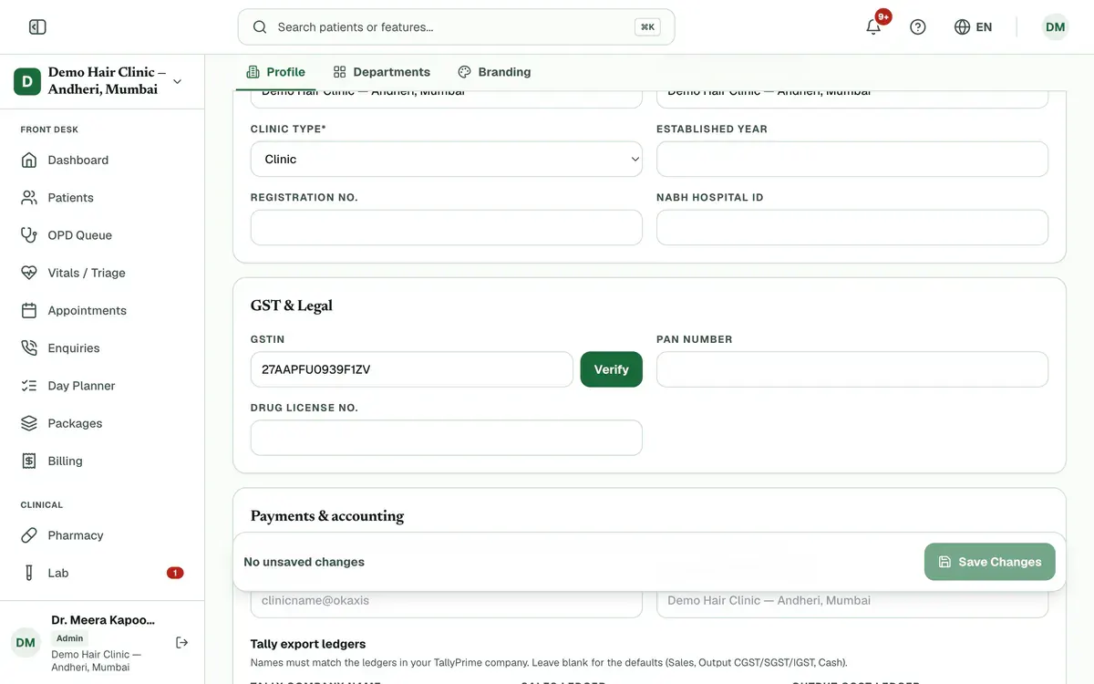Click the search magnifier icon

tap(260, 27)
